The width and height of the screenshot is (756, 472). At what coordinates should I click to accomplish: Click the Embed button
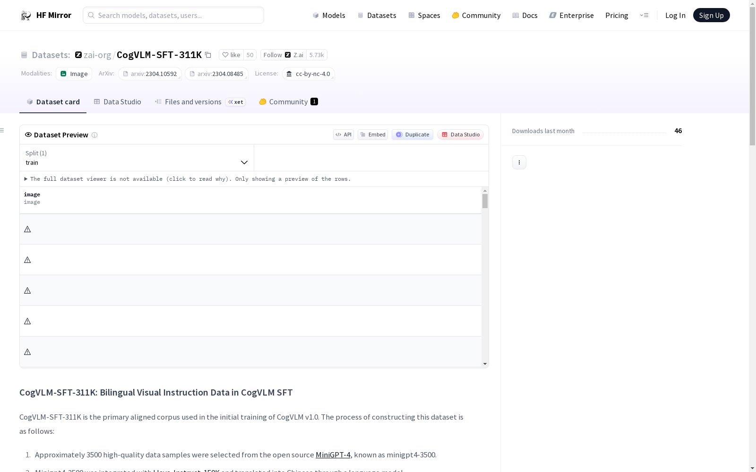tap(373, 135)
